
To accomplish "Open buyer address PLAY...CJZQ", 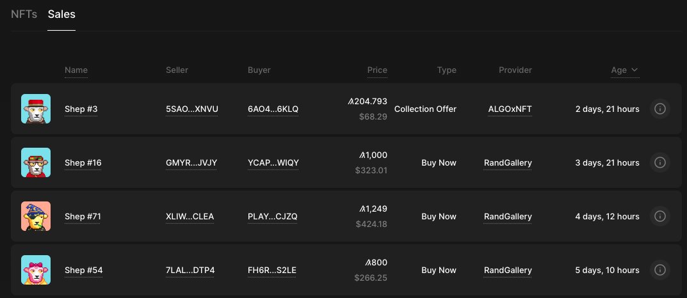I will [x=273, y=216].
